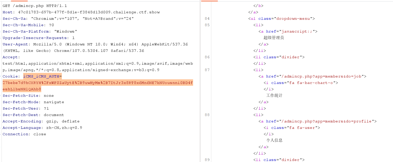The image size is (393, 162).
Task: Click the 超级管理员 text in response
Action: (274, 38)
